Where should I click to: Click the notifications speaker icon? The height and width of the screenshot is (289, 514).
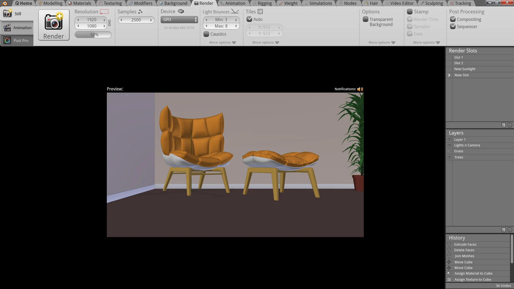[x=360, y=89]
